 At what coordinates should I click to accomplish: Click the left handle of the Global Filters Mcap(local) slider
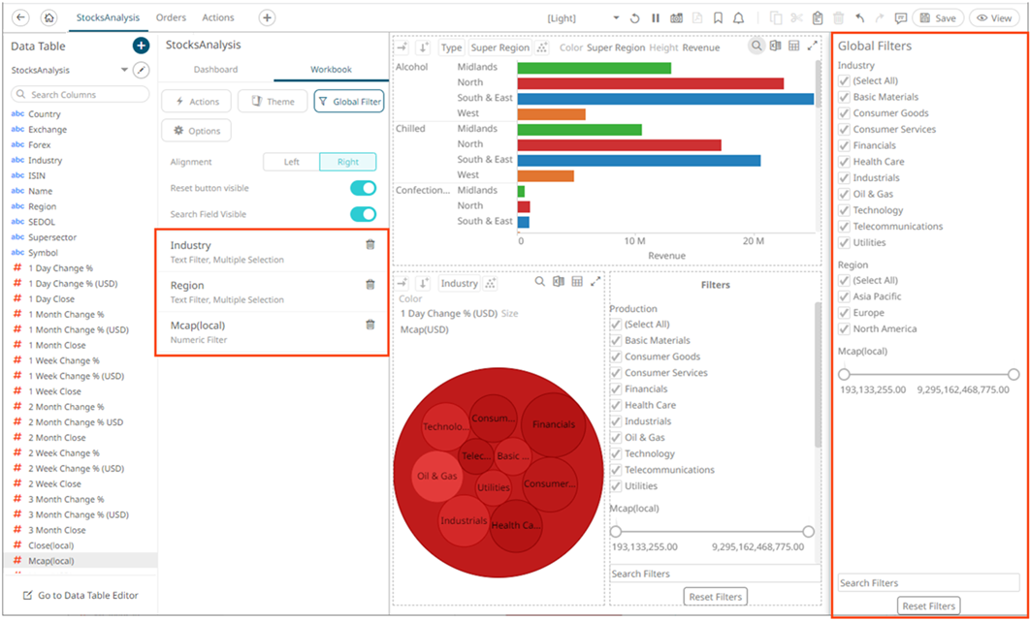tap(844, 374)
